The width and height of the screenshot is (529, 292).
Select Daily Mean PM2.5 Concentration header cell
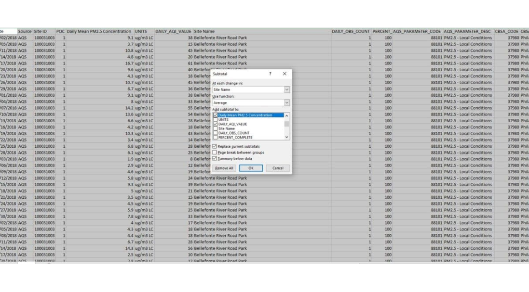click(x=99, y=31)
